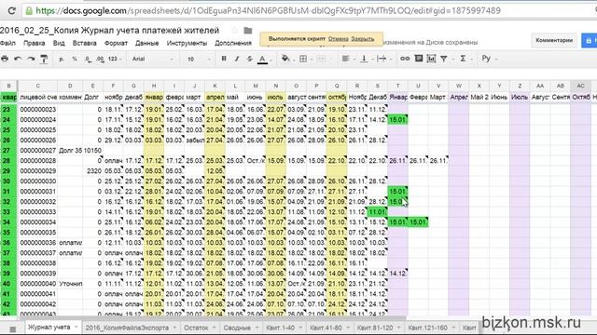Open the text color picker
597x335 pixels.
pos(262,59)
